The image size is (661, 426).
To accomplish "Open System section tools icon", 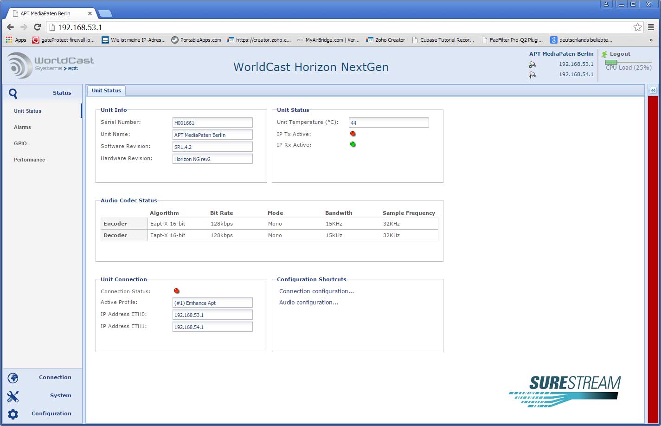I will (x=13, y=396).
